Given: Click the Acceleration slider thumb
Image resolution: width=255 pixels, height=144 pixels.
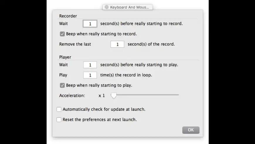Looking at the screenshot, I should pos(113,96).
